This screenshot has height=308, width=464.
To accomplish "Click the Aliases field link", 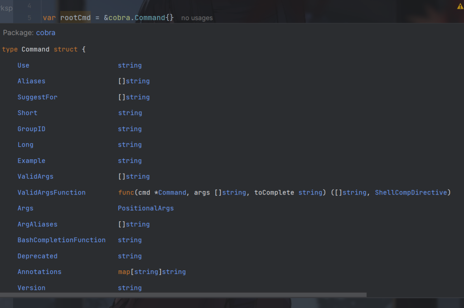I will click(x=31, y=81).
